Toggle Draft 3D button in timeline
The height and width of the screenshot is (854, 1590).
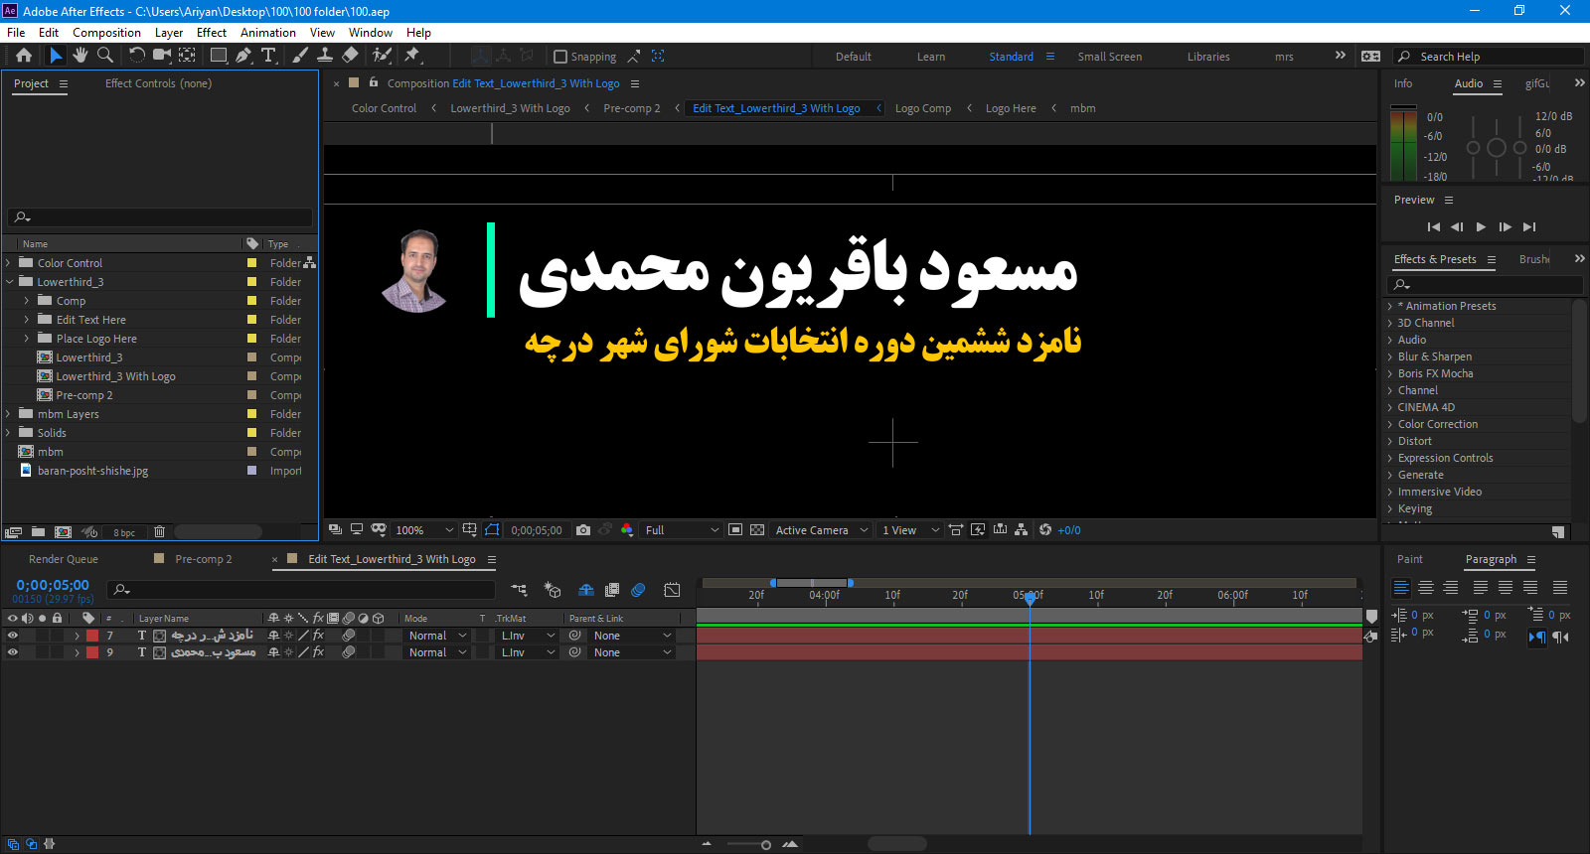coord(553,590)
